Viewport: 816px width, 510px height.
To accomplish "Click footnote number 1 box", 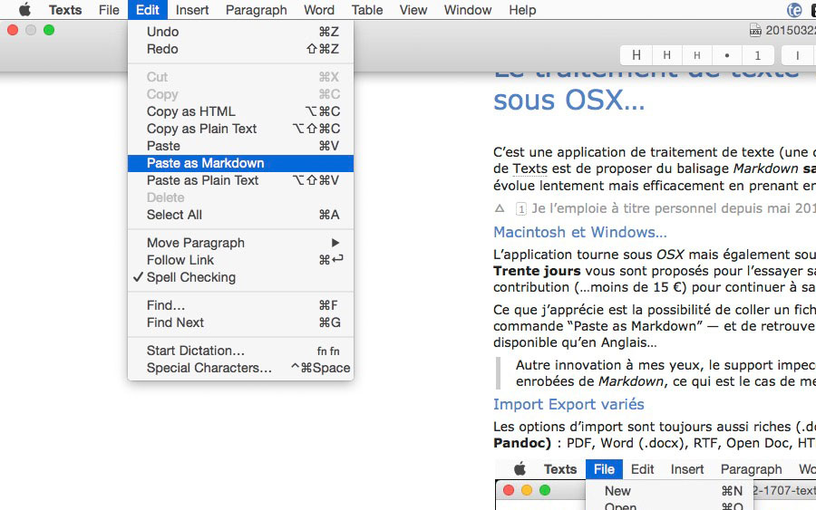I will pos(521,209).
